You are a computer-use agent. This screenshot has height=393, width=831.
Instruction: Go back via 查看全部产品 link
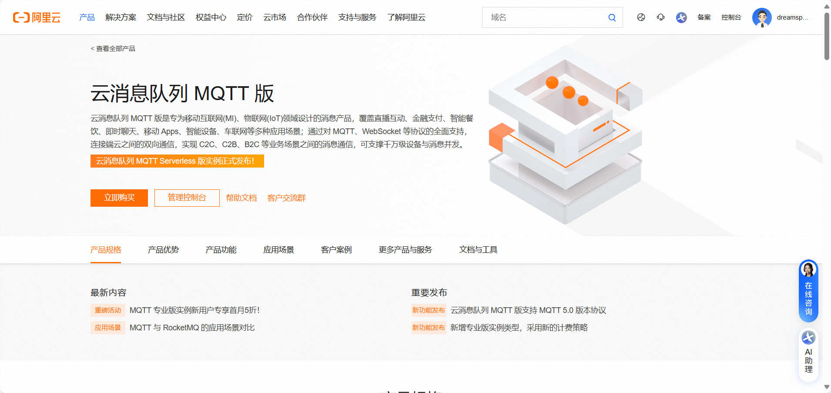pyautogui.click(x=113, y=49)
